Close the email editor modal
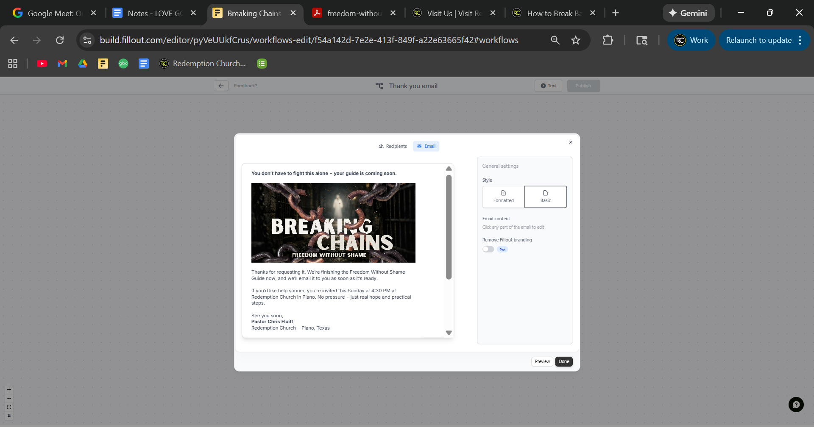 tap(571, 142)
